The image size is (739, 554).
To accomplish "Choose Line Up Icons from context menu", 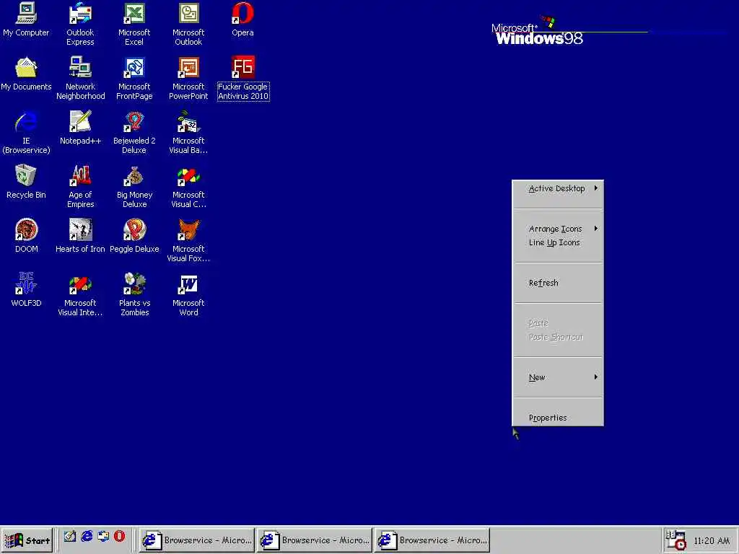I will click(x=558, y=242).
